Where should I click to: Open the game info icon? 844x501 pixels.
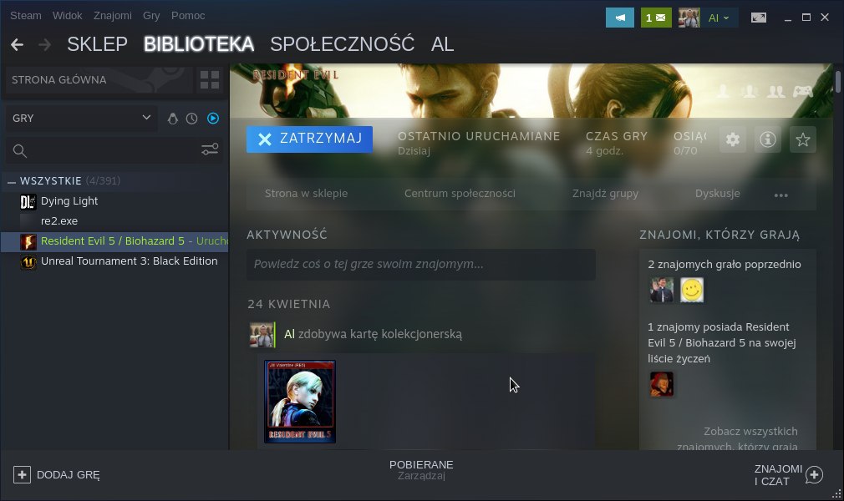[768, 140]
